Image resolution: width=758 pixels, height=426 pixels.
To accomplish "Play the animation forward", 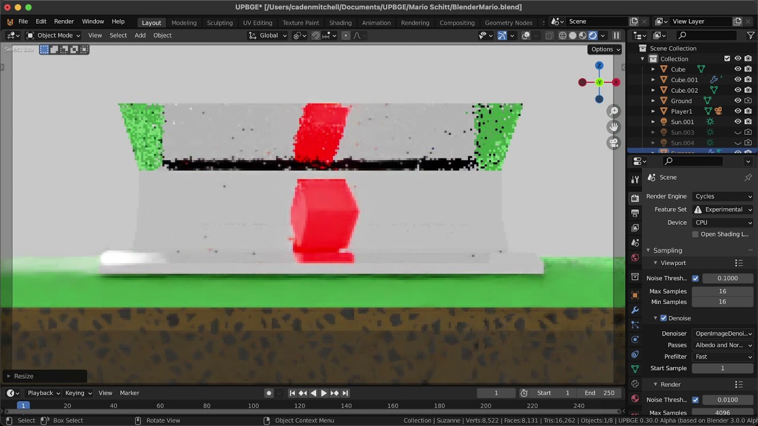I will point(324,393).
